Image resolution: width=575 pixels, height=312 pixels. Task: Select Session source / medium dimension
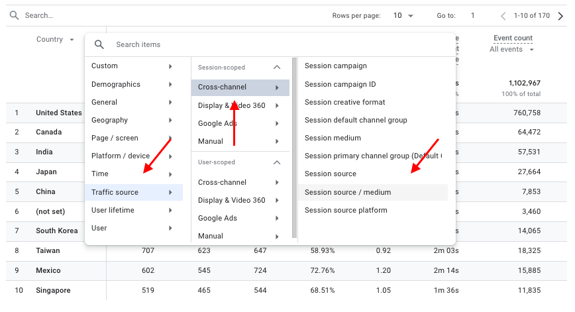[x=348, y=192]
